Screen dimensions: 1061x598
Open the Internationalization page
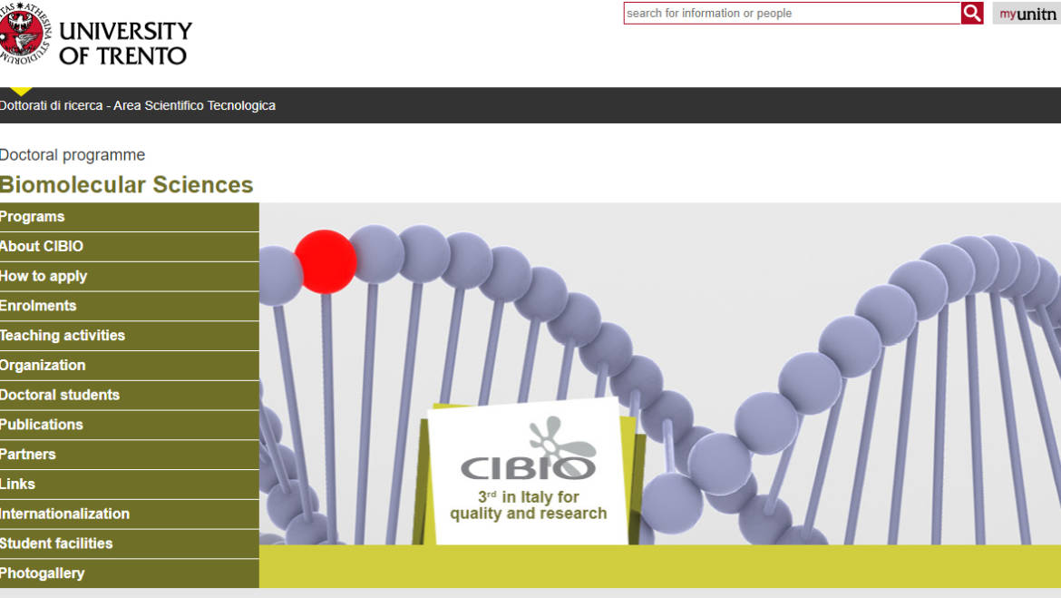pyautogui.click(x=130, y=514)
